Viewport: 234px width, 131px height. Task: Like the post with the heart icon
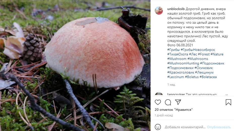[x=158, y=102]
